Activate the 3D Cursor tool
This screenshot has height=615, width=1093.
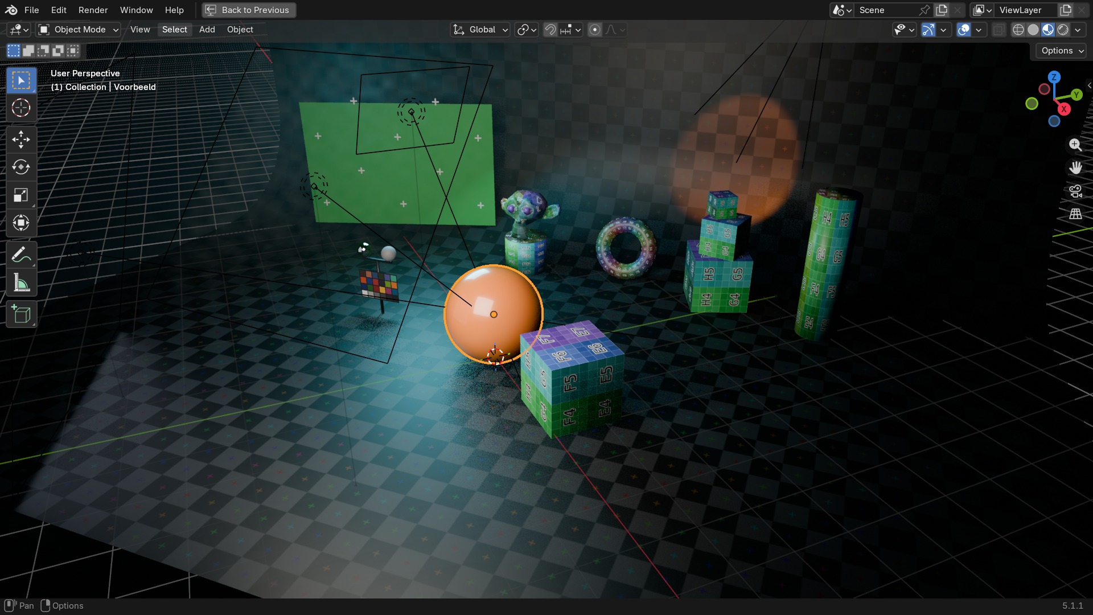click(x=21, y=108)
